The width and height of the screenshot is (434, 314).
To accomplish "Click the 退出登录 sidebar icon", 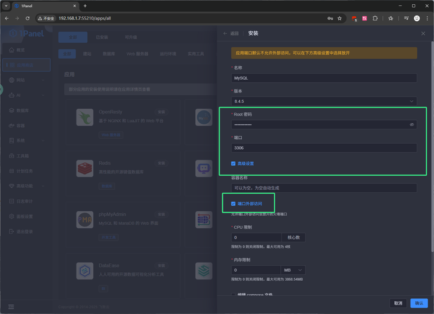I will (11, 231).
